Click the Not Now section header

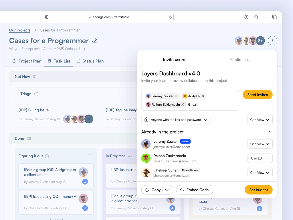73,76
